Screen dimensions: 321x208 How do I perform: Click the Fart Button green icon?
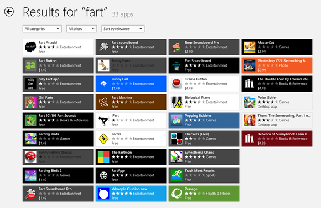coord(30,65)
